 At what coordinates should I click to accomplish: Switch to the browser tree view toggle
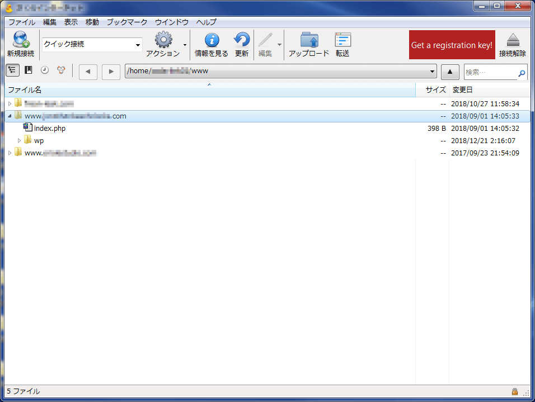click(12, 70)
